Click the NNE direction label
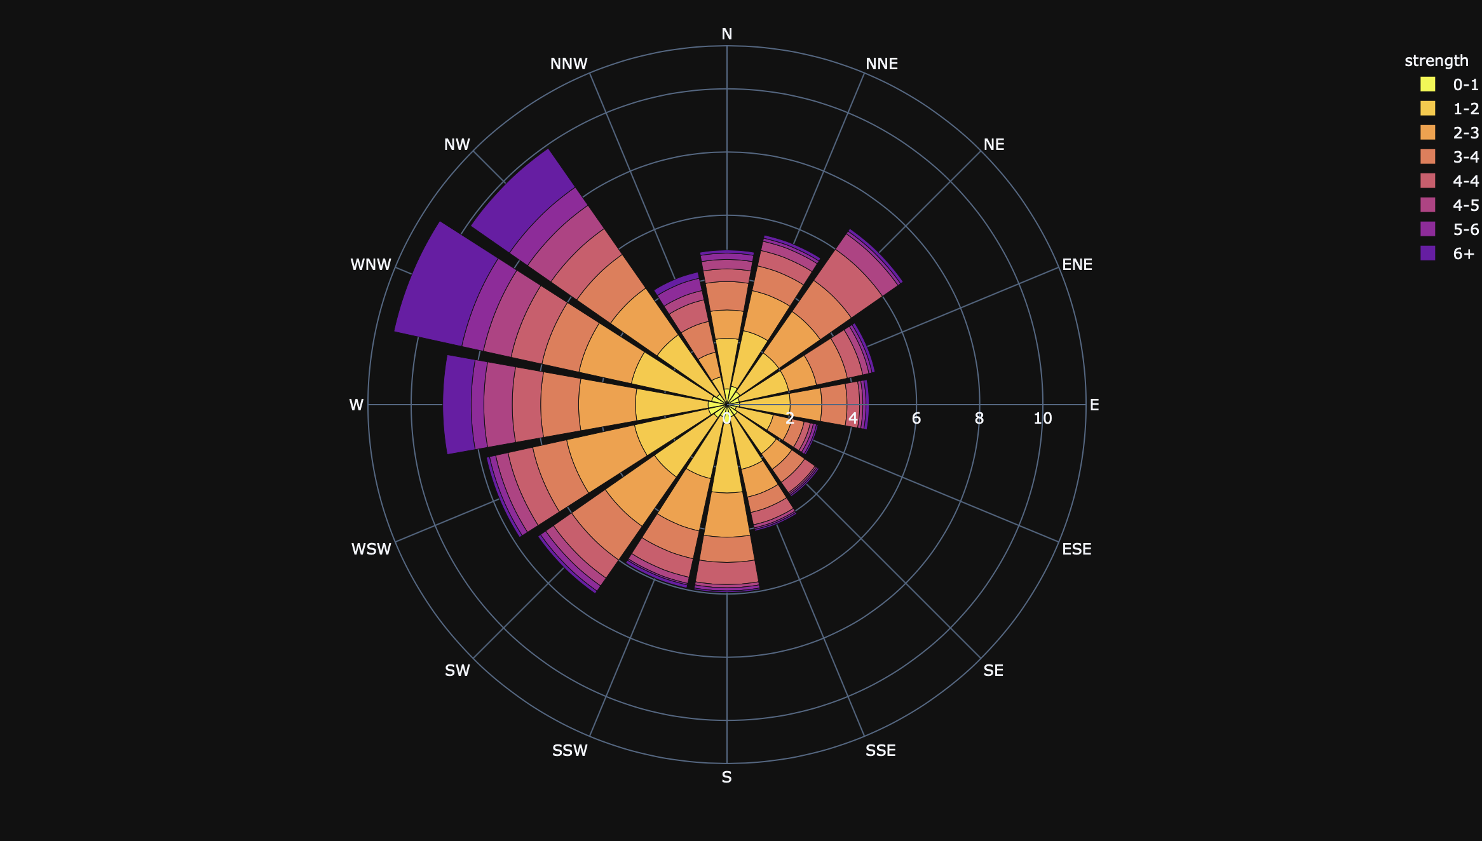The height and width of the screenshot is (841, 1482). coord(881,64)
